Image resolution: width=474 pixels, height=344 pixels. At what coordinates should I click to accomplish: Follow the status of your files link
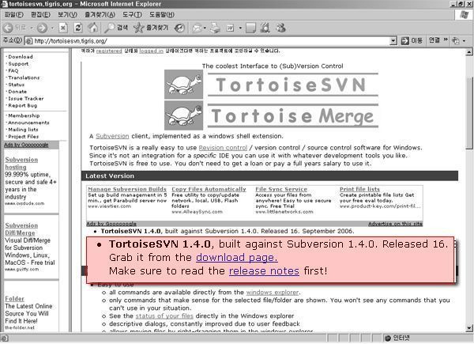coord(164,316)
